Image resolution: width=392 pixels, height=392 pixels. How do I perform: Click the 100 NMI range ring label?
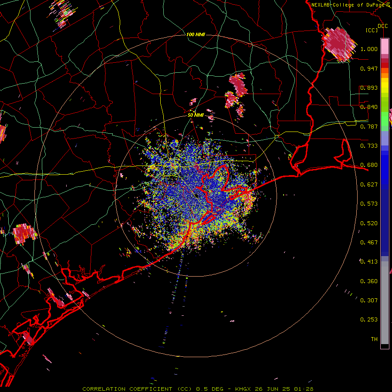tap(196, 34)
